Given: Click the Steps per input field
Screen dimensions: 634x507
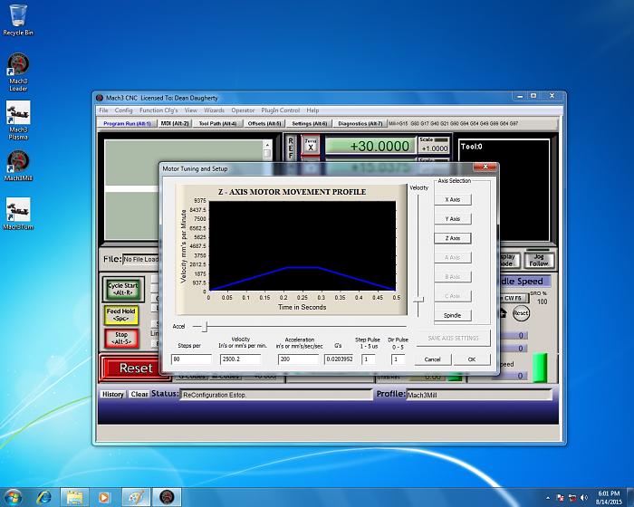Looking at the screenshot, I should (x=191, y=359).
